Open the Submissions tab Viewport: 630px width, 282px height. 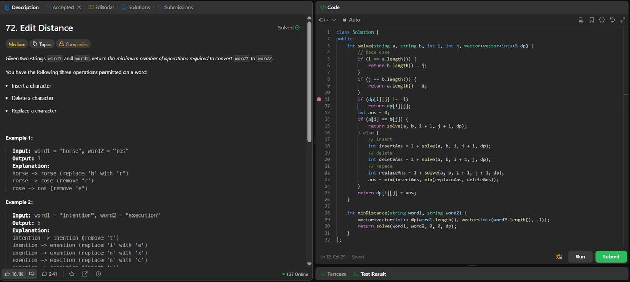(175, 8)
